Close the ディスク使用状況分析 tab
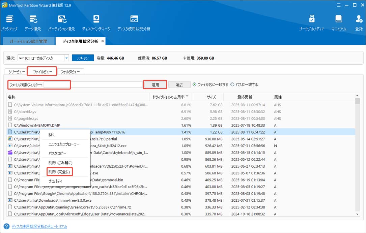366x233 pixels. point(103,41)
